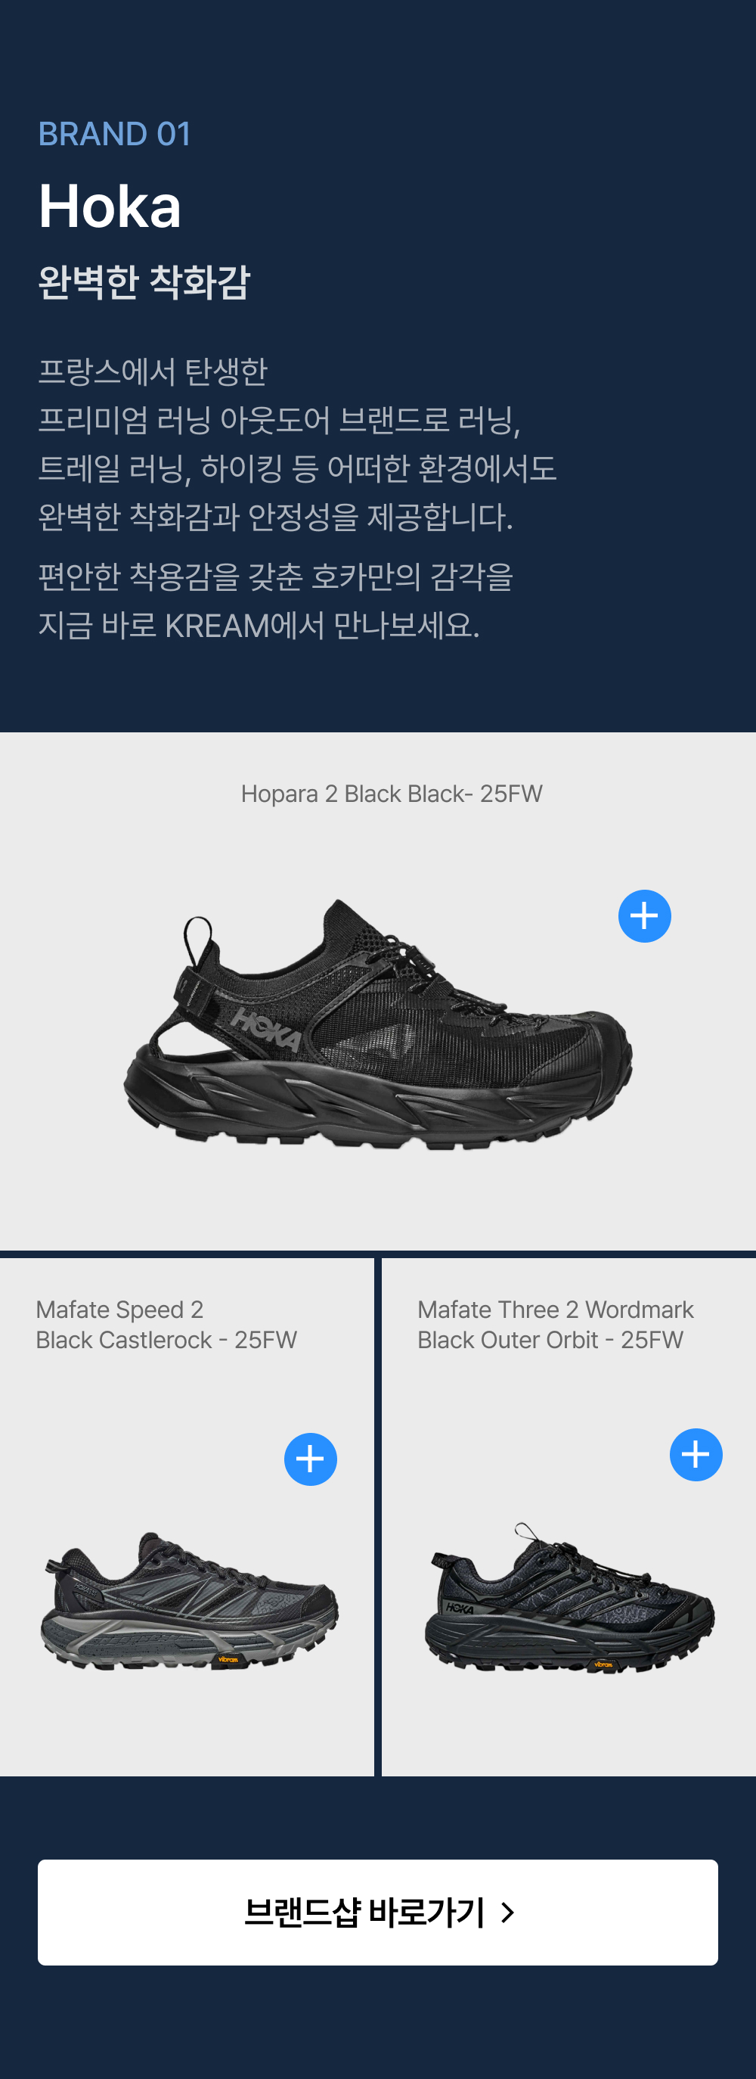Click the arrow chevron in 브랜드샵 바로가기
This screenshot has width=756, height=2079.
pyautogui.click(x=507, y=1912)
